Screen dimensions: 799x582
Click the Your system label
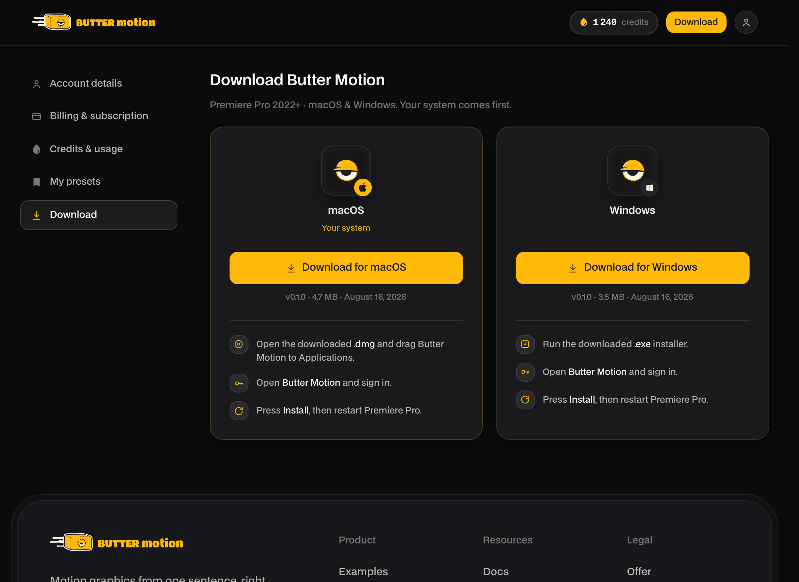pyautogui.click(x=346, y=228)
